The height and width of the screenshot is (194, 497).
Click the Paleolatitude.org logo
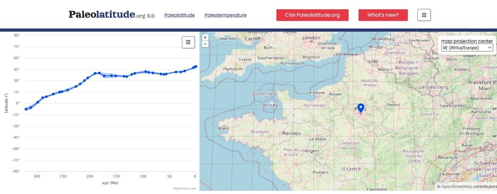(111, 15)
